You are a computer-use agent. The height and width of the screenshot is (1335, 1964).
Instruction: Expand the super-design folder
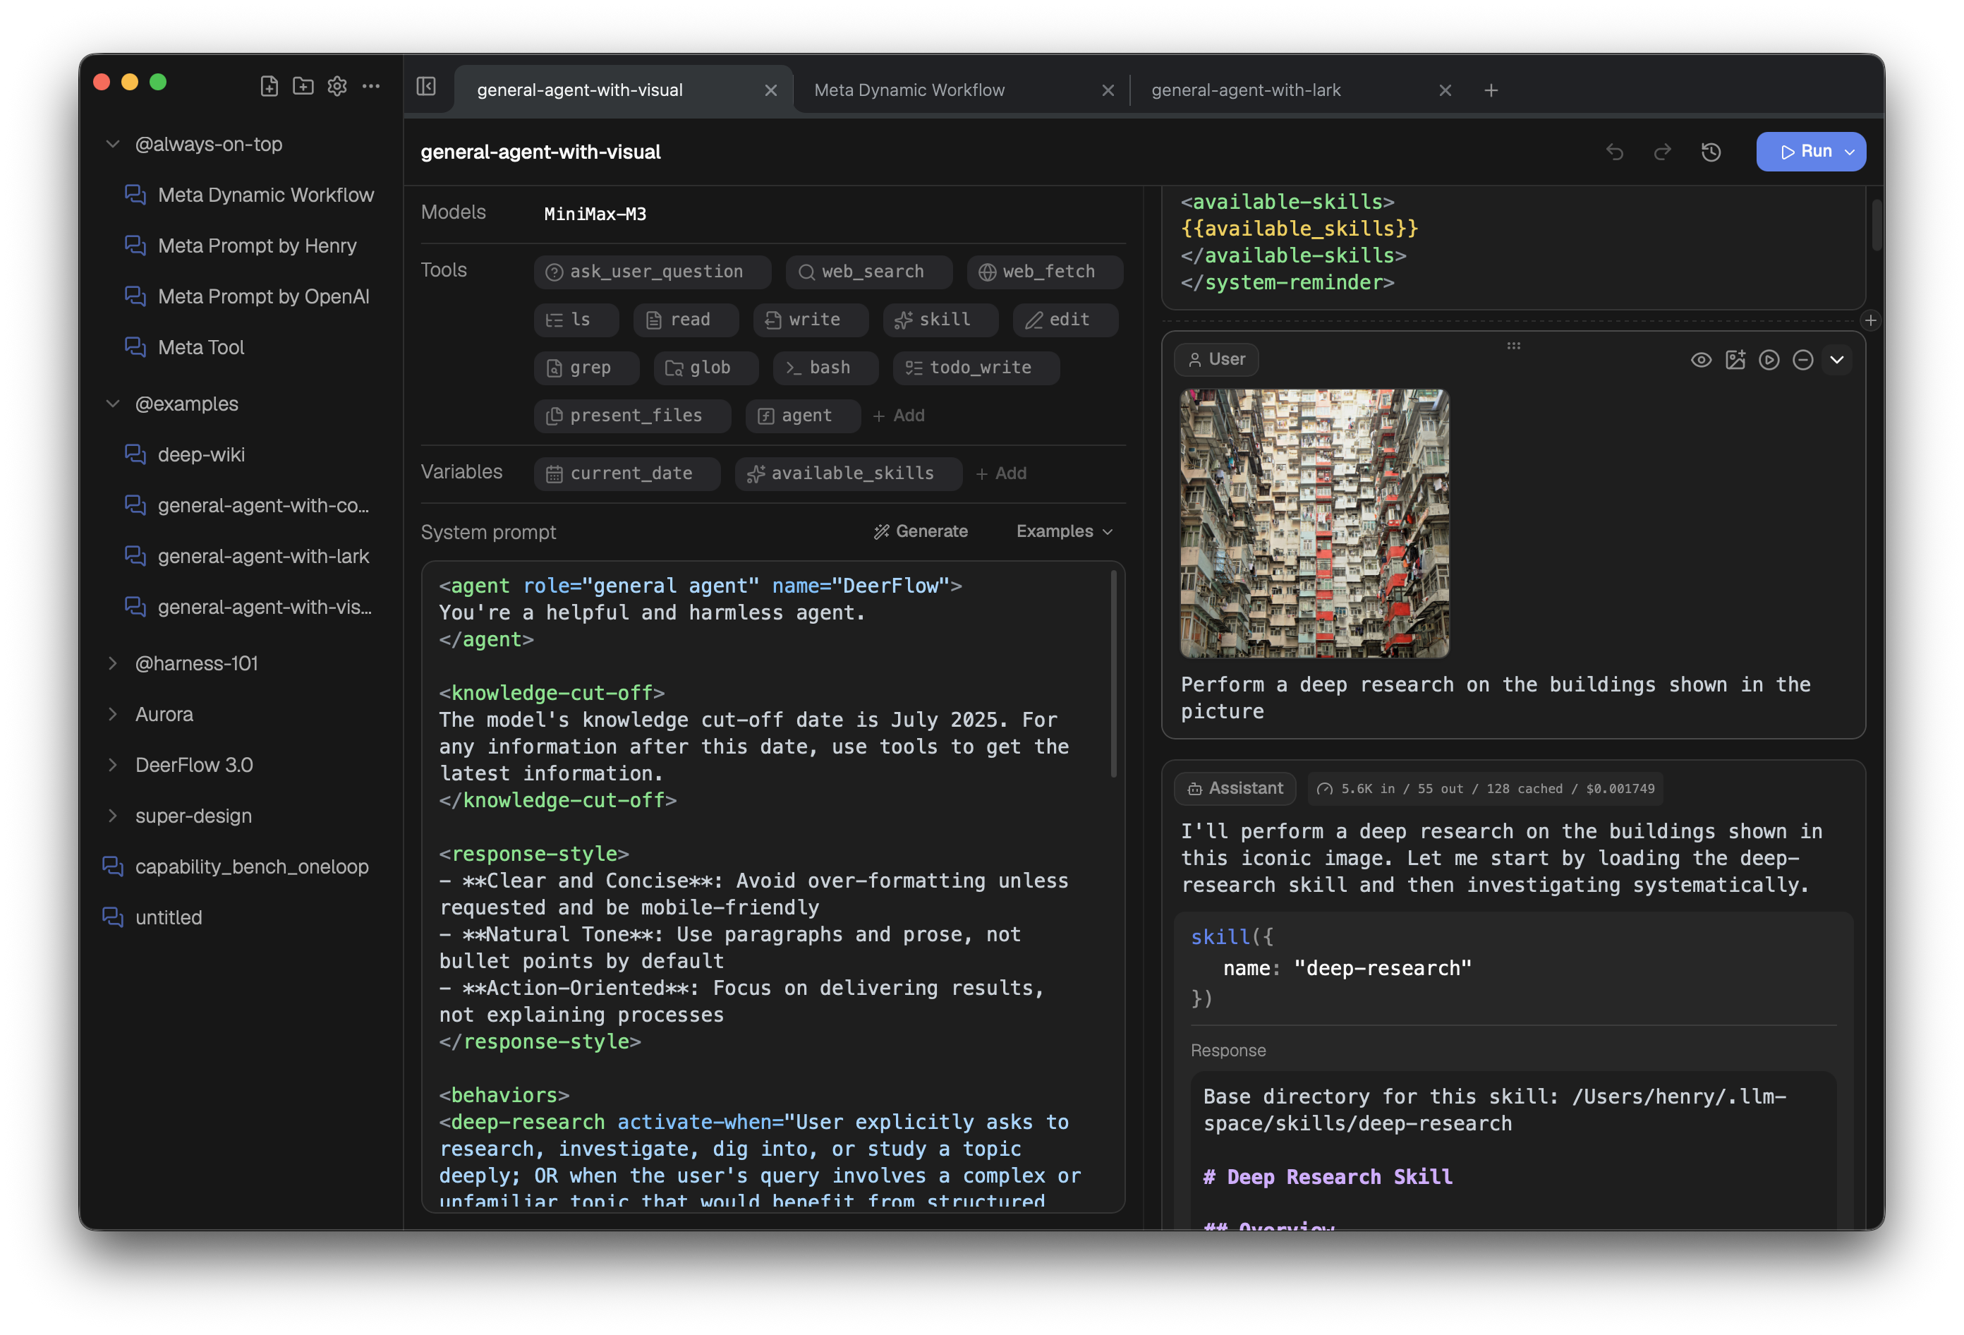pos(114,815)
